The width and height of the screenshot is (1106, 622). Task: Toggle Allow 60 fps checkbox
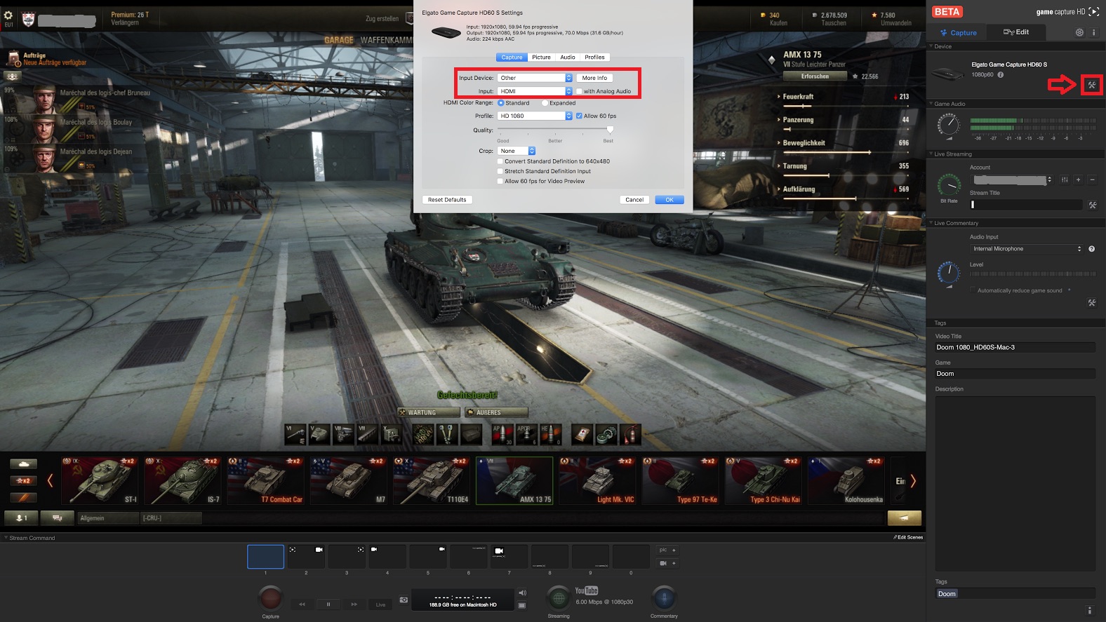579,116
